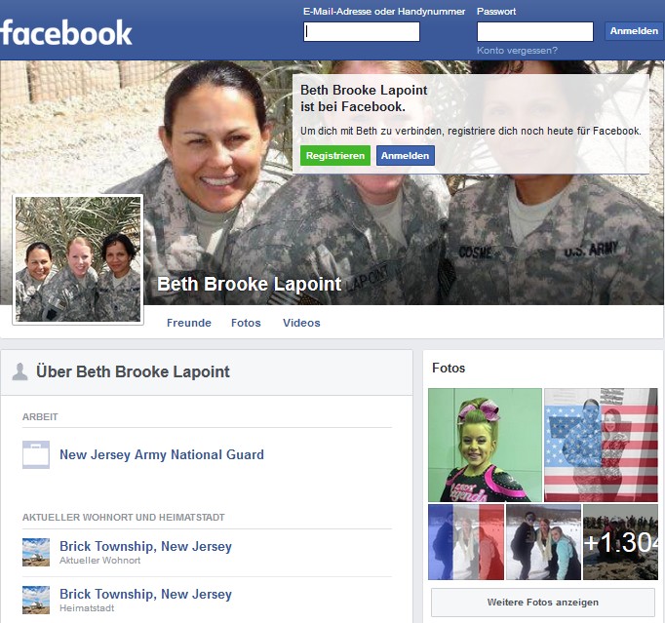
Task: Focus the E-Mail-Adresse oder Handynummer field
Action: coord(362,32)
